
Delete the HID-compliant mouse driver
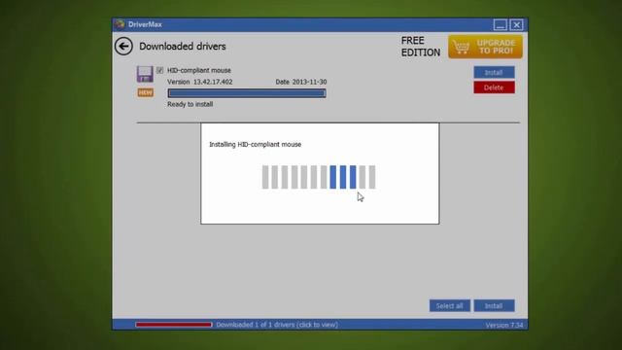point(494,87)
